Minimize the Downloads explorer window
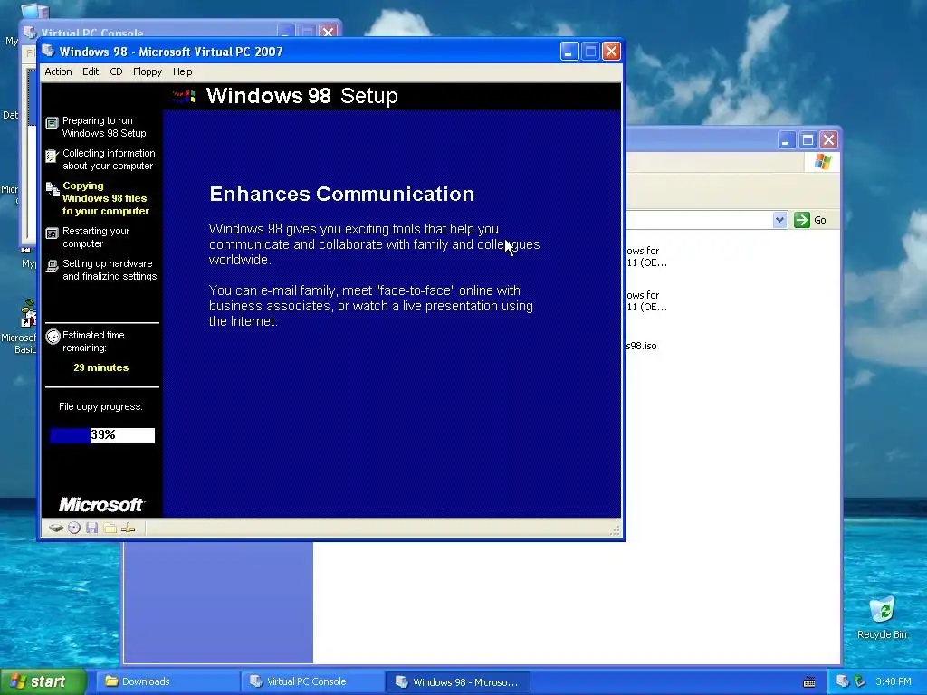The width and height of the screenshot is (927, 695). tap(787, 140)
